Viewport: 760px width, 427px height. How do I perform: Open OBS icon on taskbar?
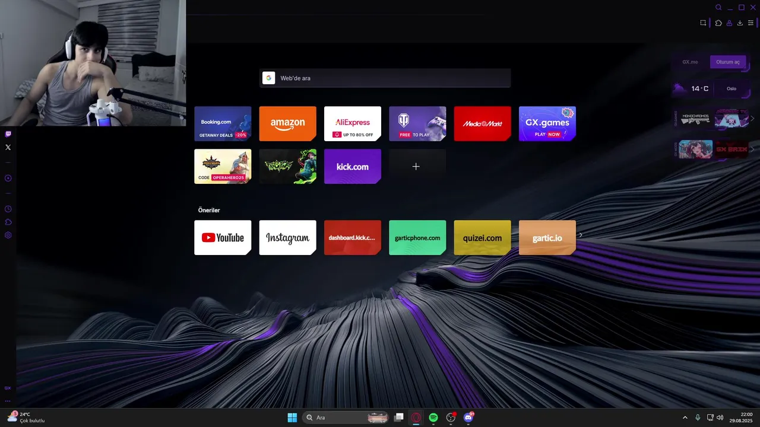coord(451,418)
